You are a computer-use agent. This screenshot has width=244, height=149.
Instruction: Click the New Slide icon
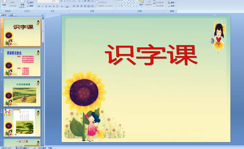23,1
